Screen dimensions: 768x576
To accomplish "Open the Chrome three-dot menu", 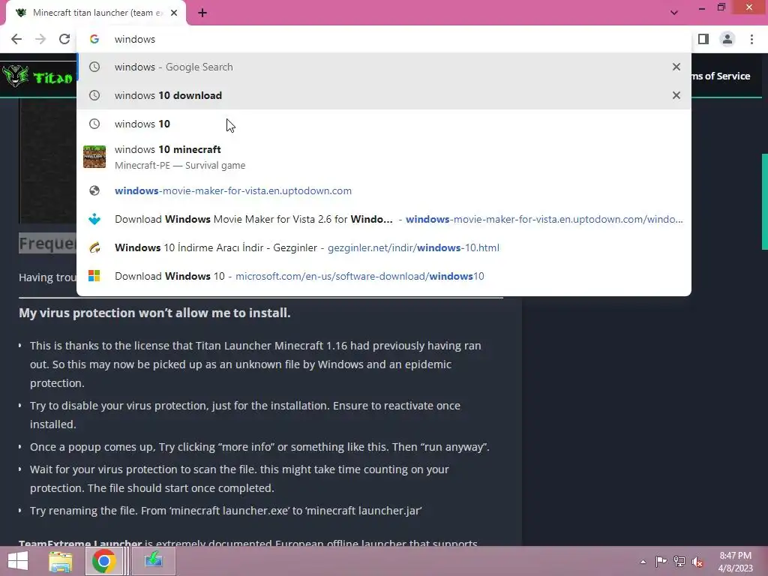I will coord(751,39).
